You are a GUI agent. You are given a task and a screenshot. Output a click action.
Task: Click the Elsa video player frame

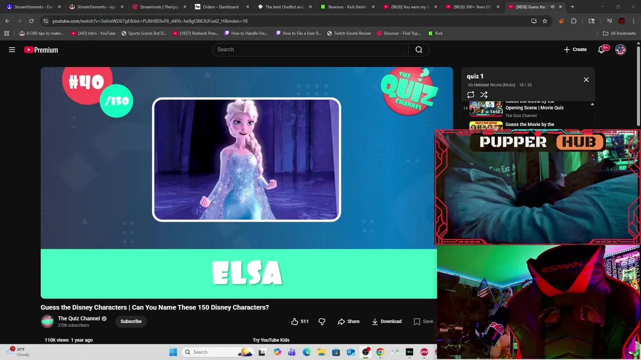(246, 159)
